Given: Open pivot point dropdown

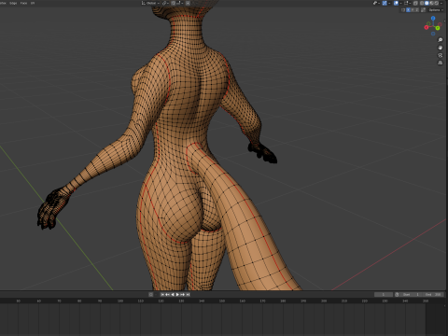Looking at the screenshot, I should [x=165, y=3].
